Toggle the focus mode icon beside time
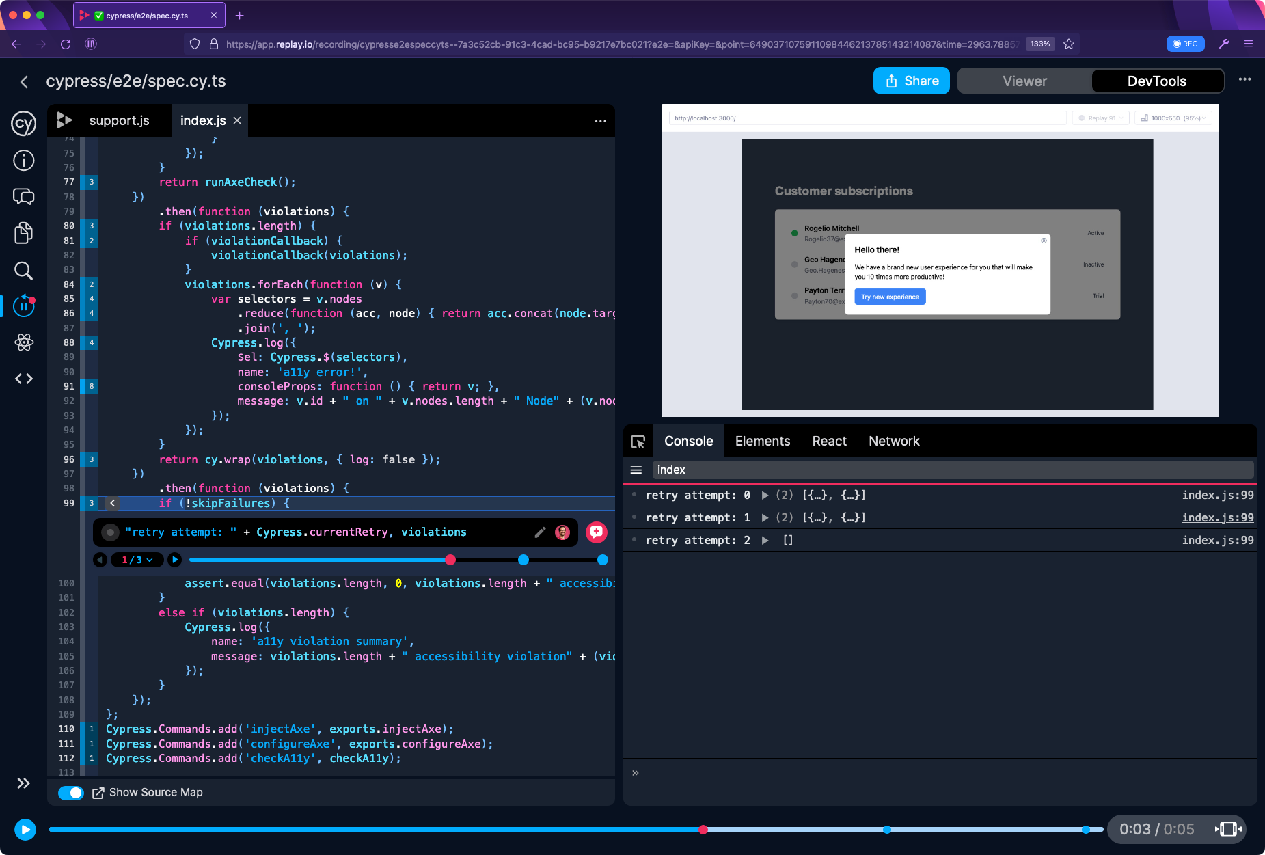Screen dimensions: 1265x855 (x=1228, y=829)
